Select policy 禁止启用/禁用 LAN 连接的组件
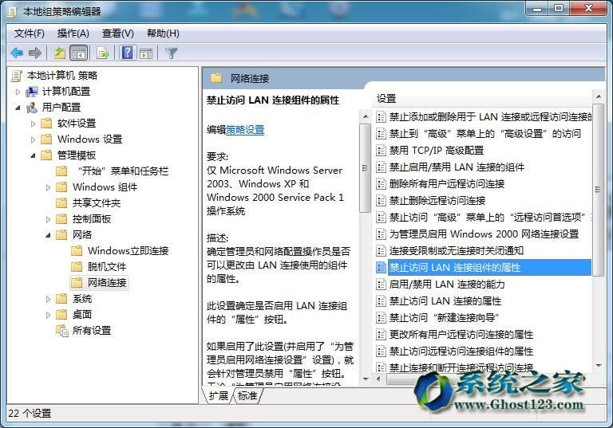This screenshot has width=613, height=428. (457, 167)
